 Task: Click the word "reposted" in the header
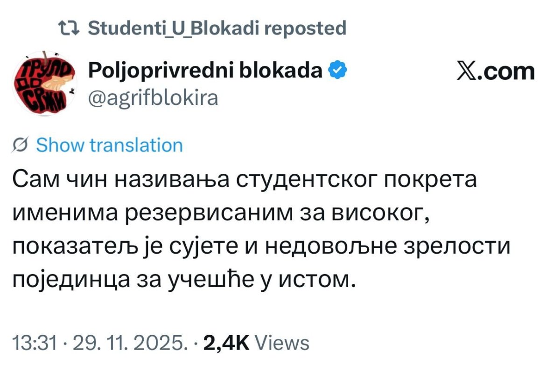point(305,28)
